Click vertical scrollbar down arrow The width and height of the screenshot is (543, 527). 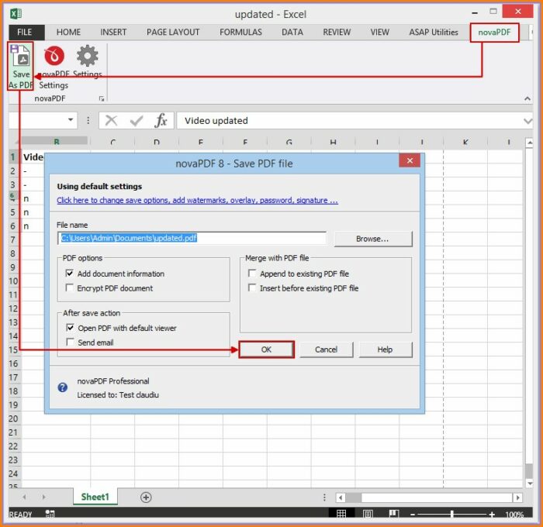529,483
